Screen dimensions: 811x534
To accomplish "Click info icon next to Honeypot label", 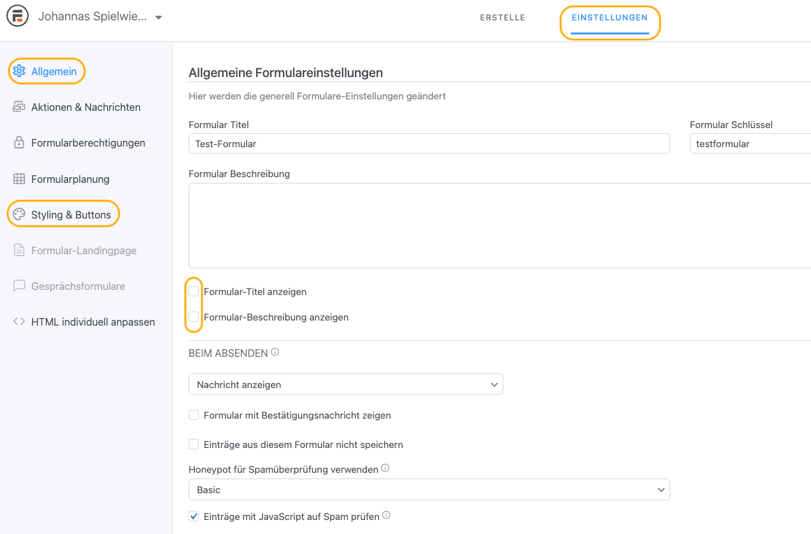I will point(385,469).
